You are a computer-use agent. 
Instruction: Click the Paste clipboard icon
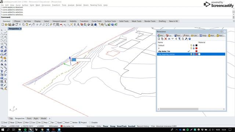click(27, 25)
